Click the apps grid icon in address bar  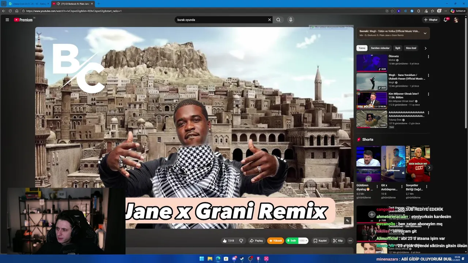tap(387, 11)
